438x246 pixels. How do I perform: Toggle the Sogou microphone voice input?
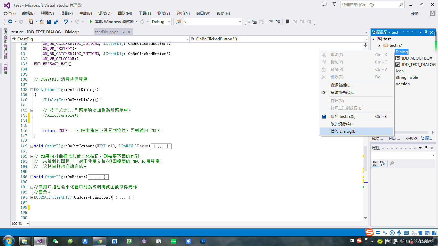click(x=399, y=233)
